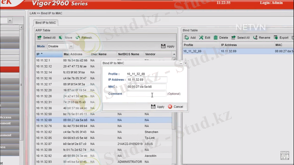The height and width of the screenshot is (165, 294).
Task: Select ARP row 10.11.32.58
Action: pyautogui.click(x=104, y=114)
